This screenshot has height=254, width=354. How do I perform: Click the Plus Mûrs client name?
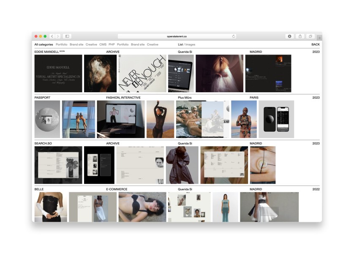(x=185, y=98)
